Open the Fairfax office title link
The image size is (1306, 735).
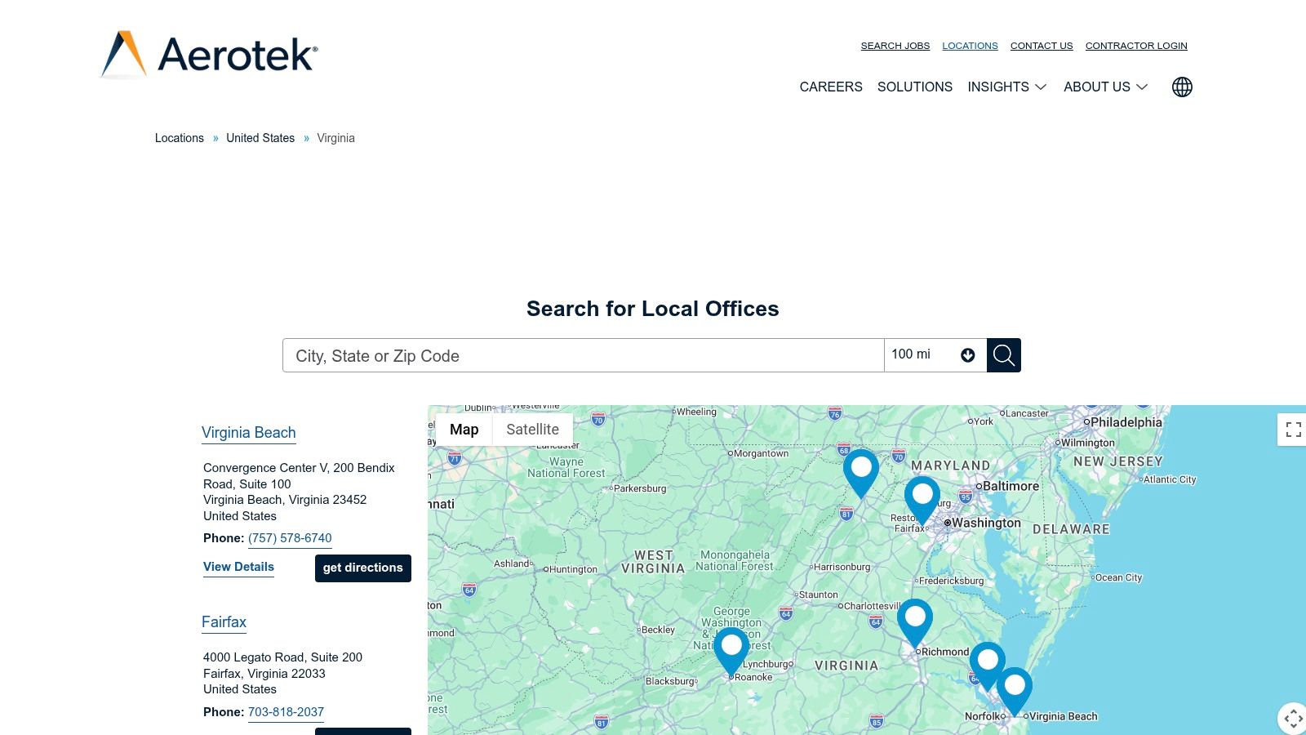224,622
